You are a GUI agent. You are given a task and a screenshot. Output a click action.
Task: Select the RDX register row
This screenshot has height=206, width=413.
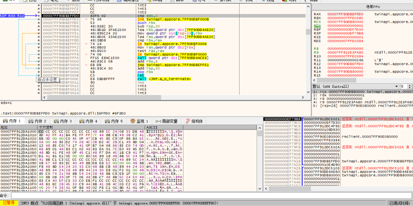[363, 26]
